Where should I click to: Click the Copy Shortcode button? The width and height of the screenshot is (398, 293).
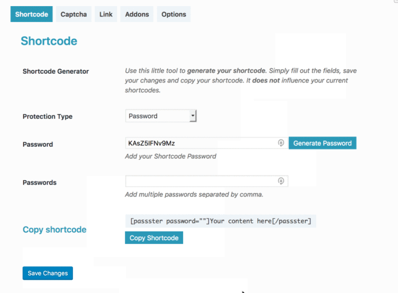click(x=154, y=238)
